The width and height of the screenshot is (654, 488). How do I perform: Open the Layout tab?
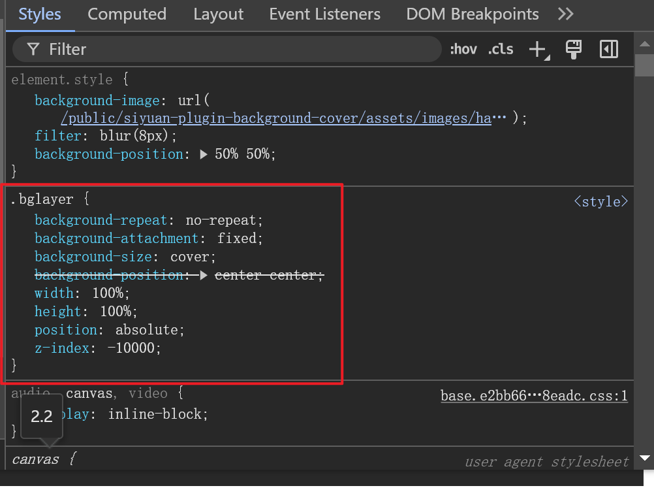point(217,14)
